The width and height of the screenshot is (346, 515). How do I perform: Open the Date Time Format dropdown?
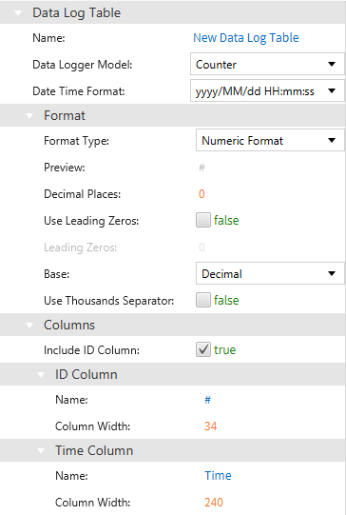click(x=267, y=90)
